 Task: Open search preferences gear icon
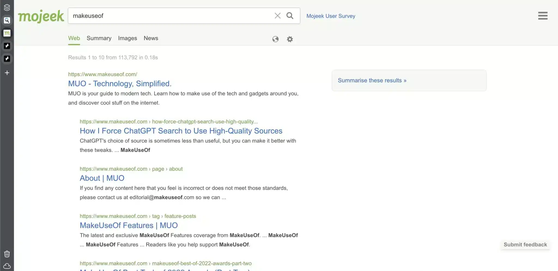(x=290, y=39)
